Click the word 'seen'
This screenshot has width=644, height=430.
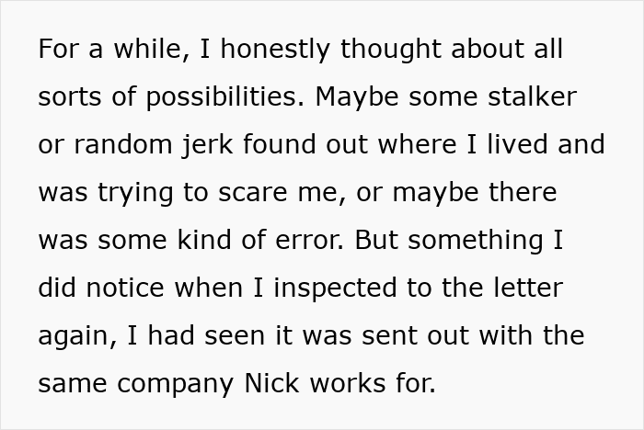coord(235,336)
